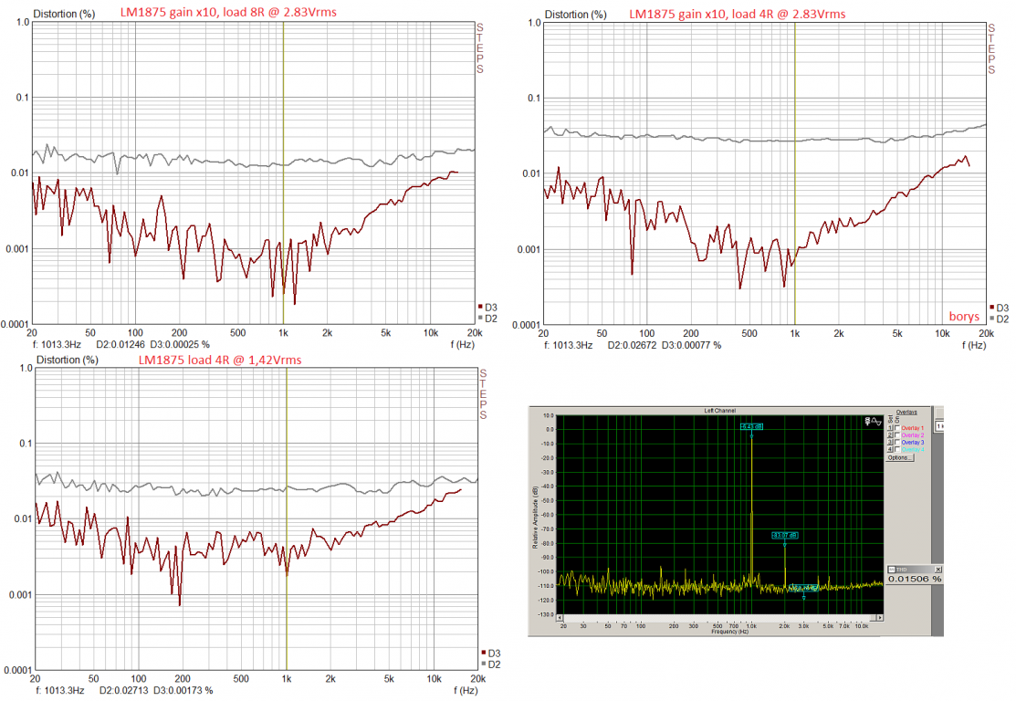Click Overlay 3 blue label
Screen dimensions: 1016x701
(912, 443)
